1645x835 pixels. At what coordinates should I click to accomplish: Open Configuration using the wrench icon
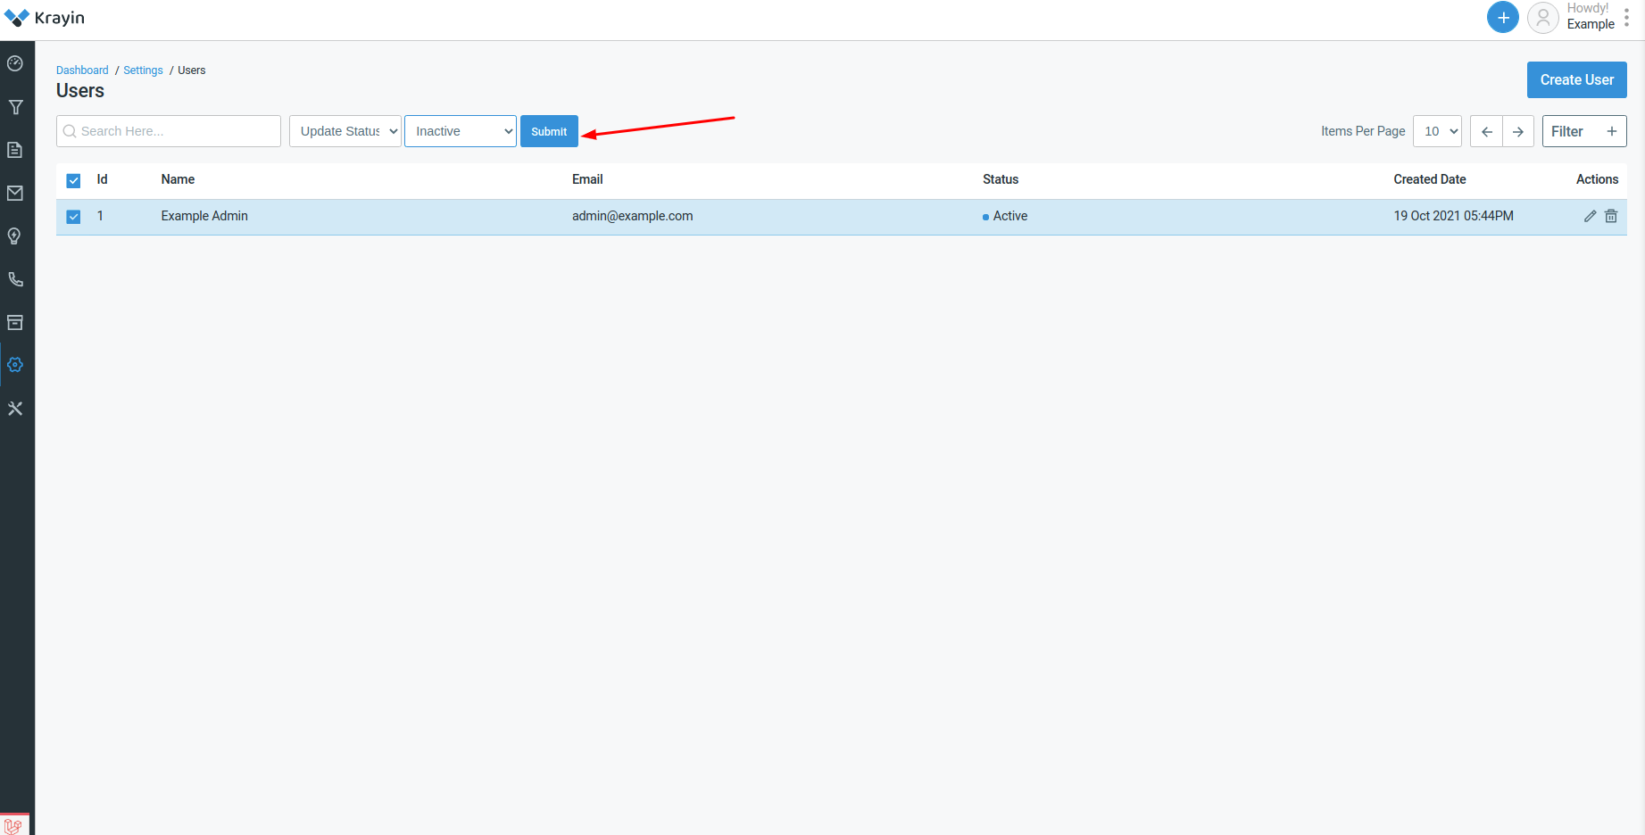(x=15, y=409)
